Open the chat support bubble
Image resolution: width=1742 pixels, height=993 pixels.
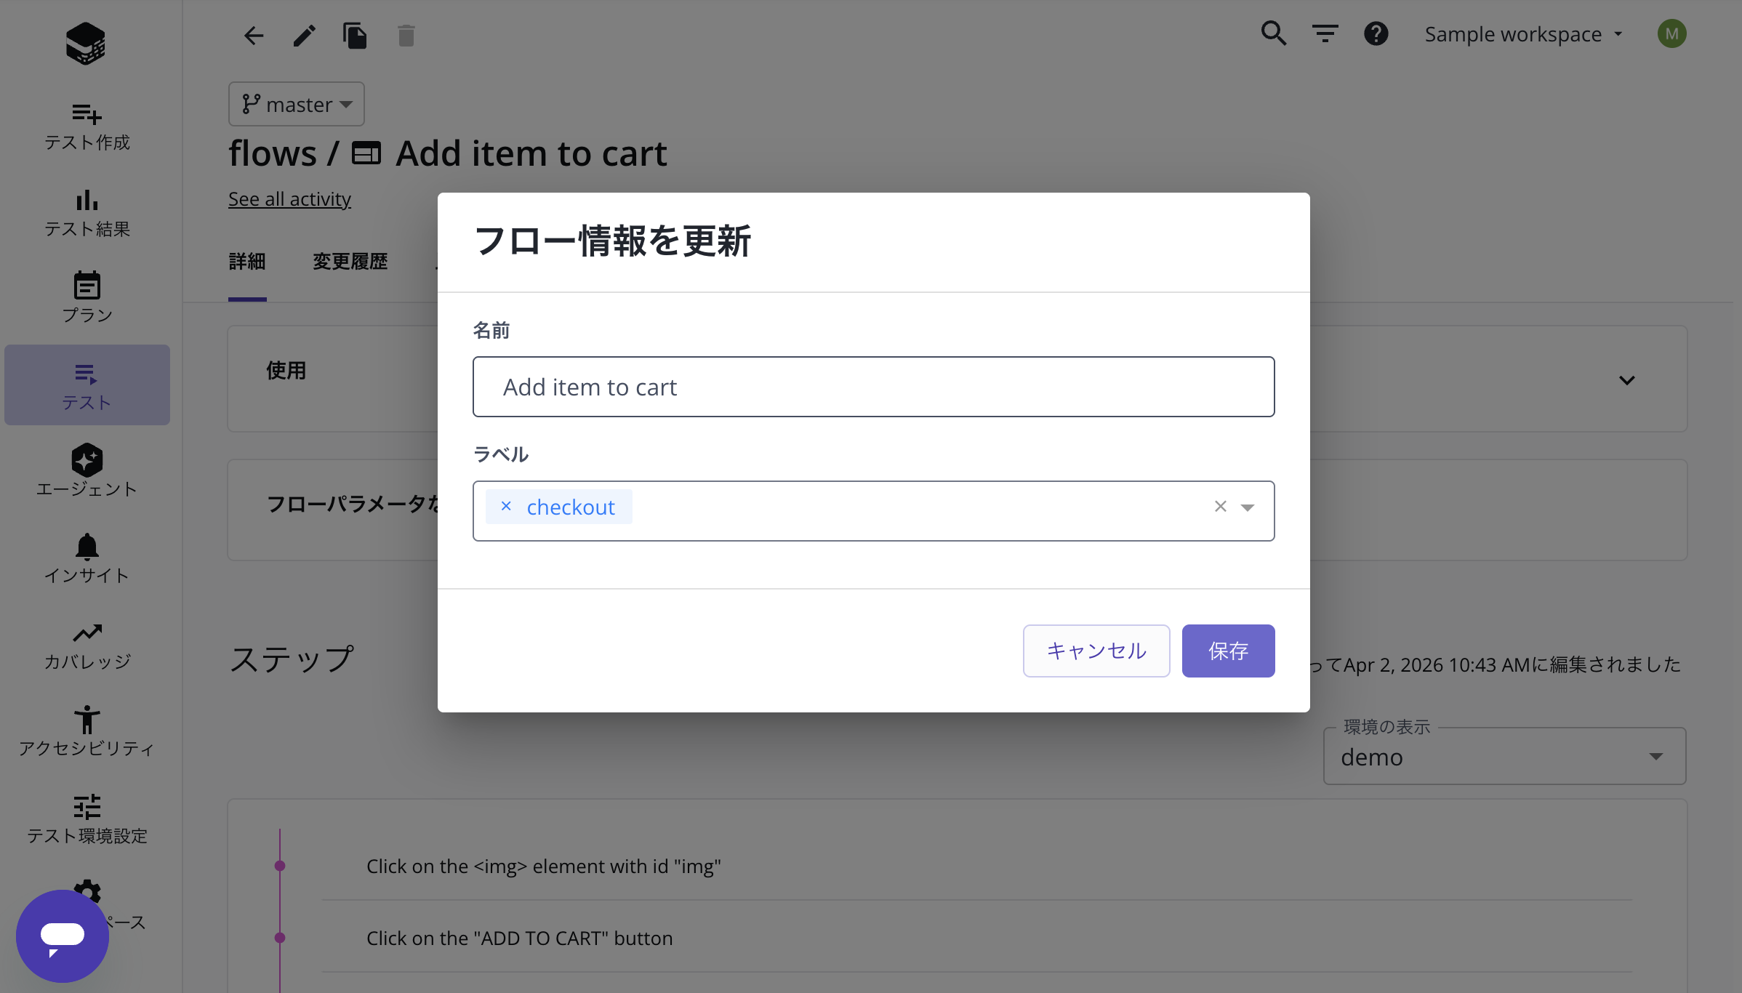[x=63, y=936]
